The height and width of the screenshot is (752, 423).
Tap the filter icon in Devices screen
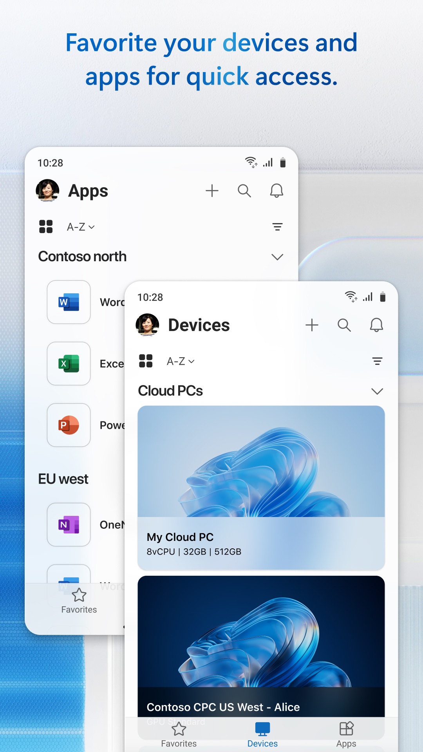click(x=377, y=361)
